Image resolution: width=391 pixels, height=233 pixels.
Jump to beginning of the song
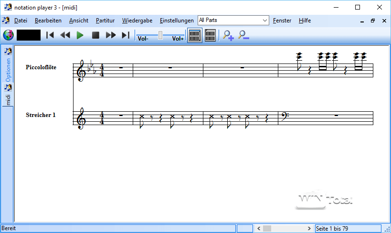tap(50, 35)
